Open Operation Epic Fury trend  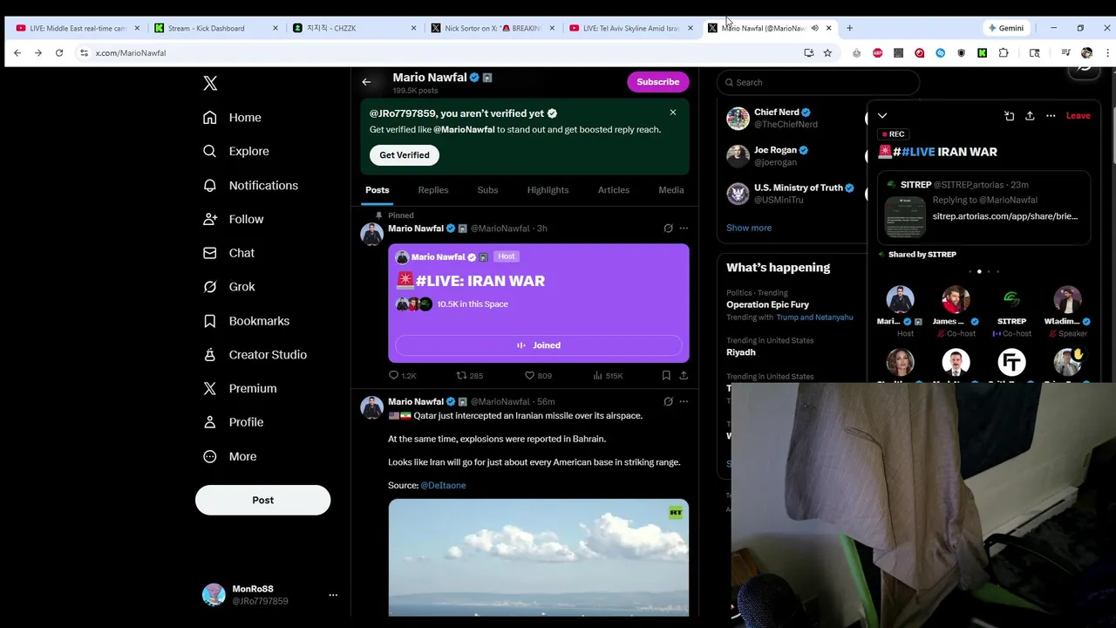click(x=767, y=304)
